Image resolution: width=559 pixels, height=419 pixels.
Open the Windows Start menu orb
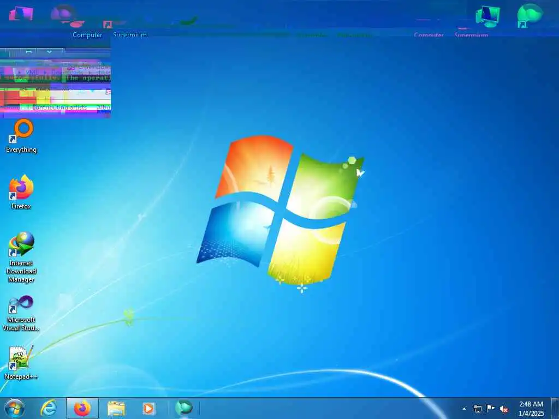[15, 408]
